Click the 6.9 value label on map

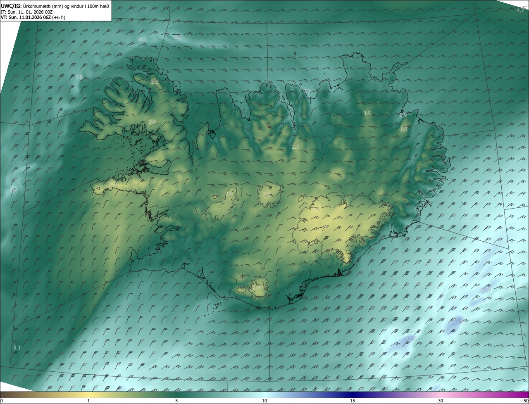[403, 115]
